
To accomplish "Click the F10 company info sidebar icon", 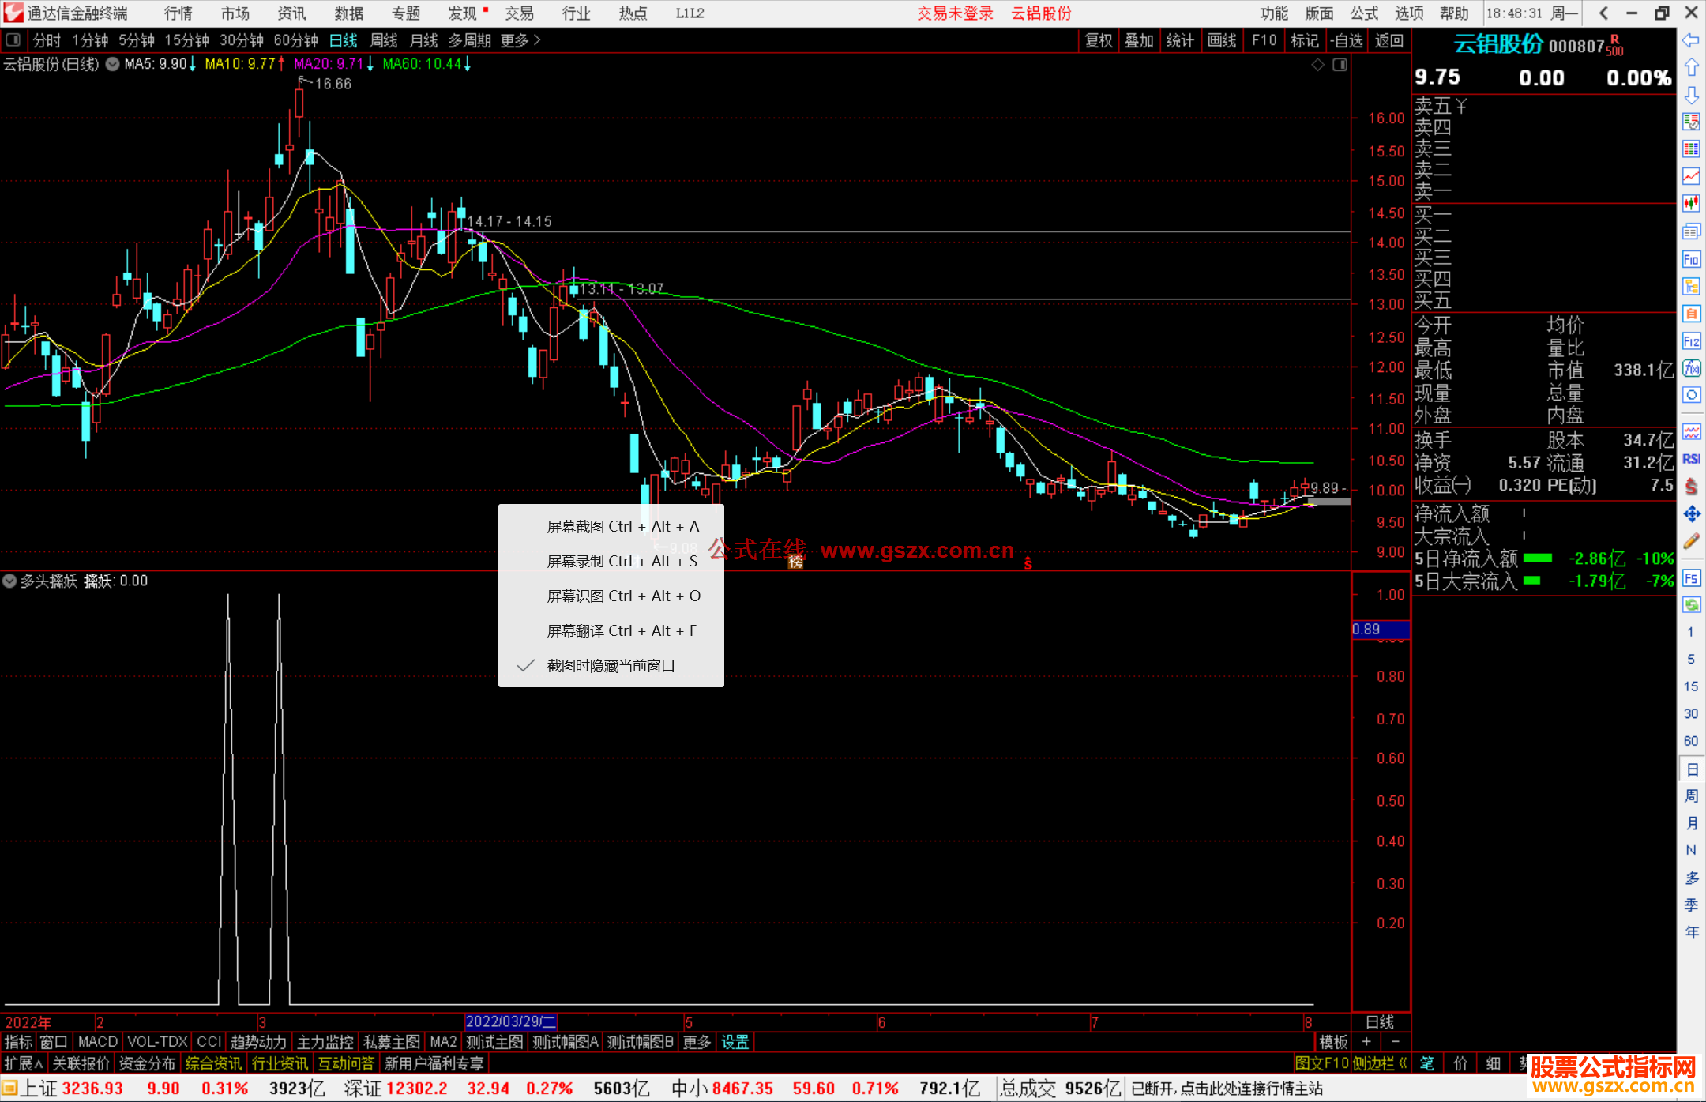I will [1691, 259].
